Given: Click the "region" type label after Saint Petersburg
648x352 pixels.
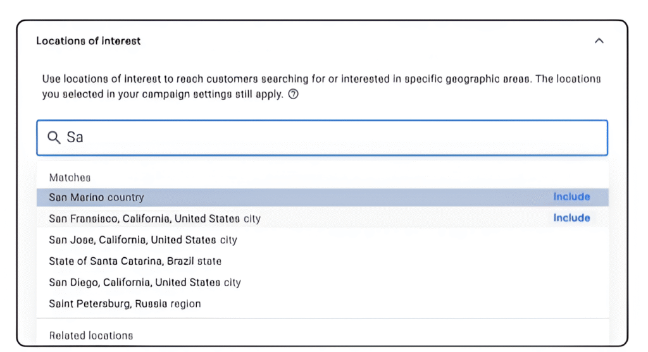Looking at the screenshot, I should (185, 304).
